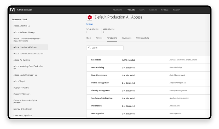The width and height of the screenshot is (219, 129).
Task: Click the red Experience Platform product icon
Action: 90,17
